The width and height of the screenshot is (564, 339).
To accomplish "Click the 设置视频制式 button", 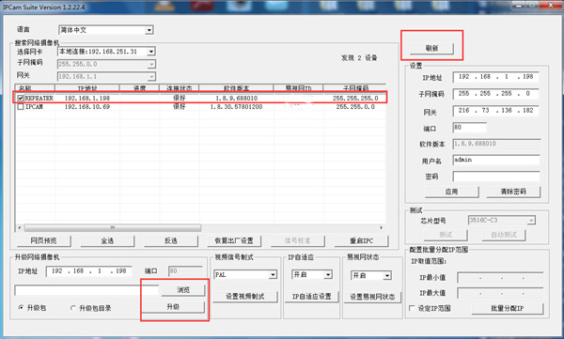I will [x=245, y=297].
